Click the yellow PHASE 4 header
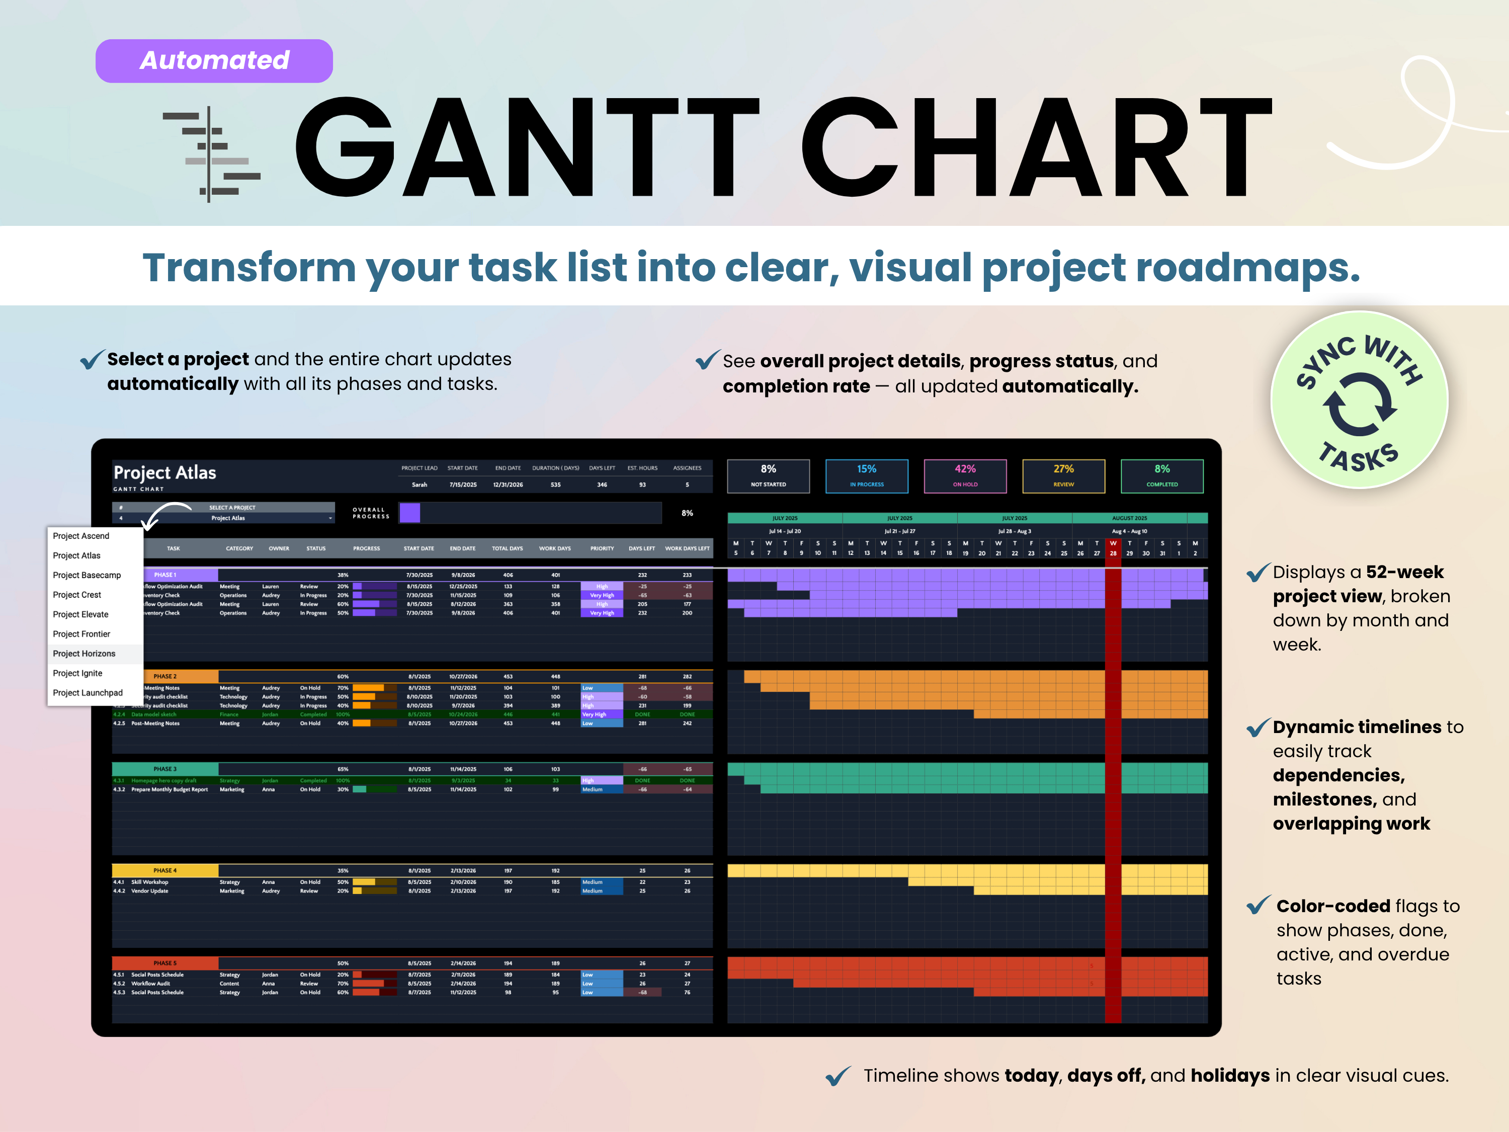 coord(165,871)
